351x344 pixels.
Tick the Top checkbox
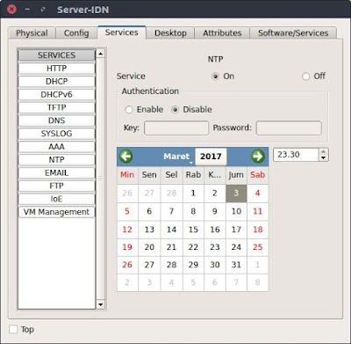point(13,329)
